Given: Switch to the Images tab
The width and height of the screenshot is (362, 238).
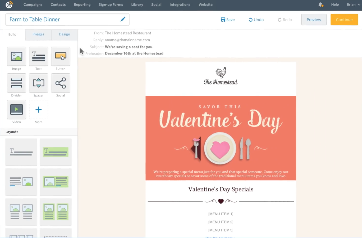Looking at the screenshot, I should coord(38,34).
